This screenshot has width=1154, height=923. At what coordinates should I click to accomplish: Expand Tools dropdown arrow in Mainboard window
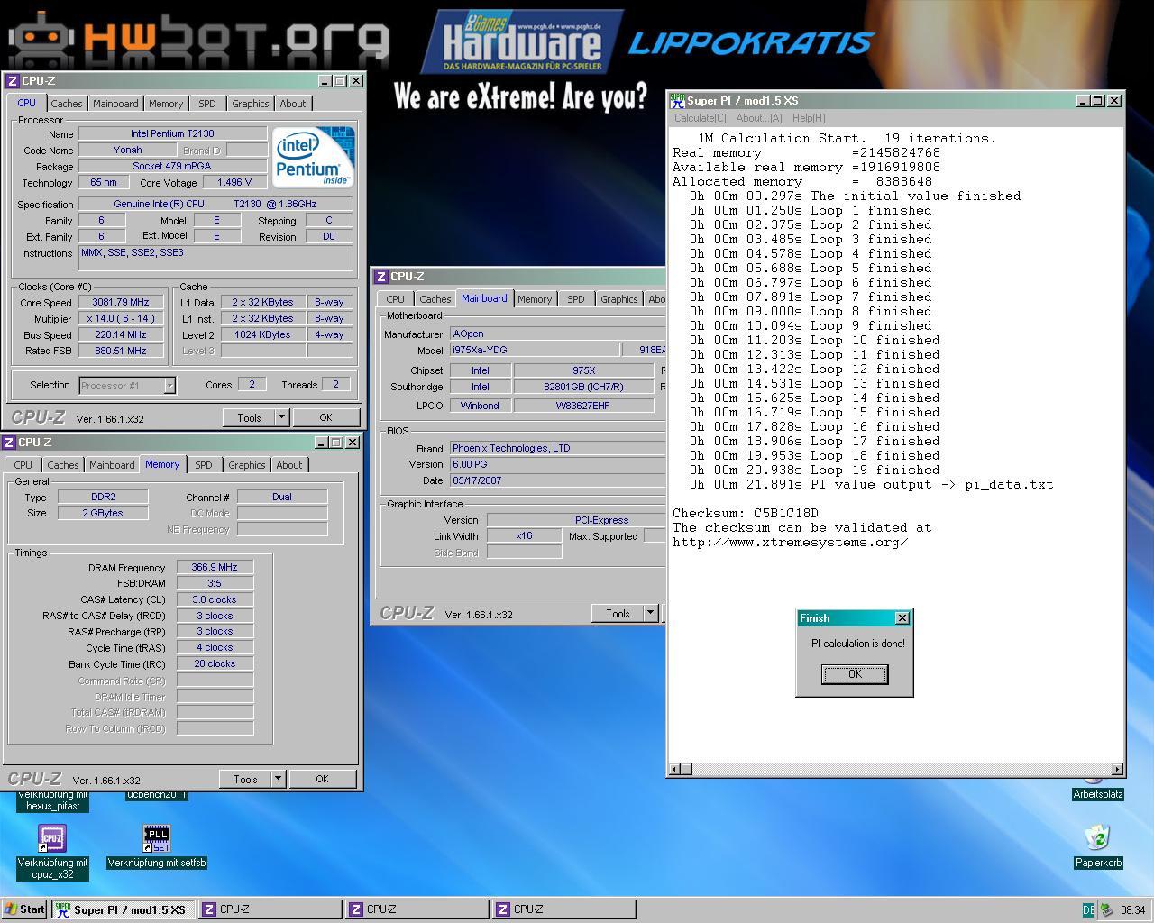tap(650, 614)
